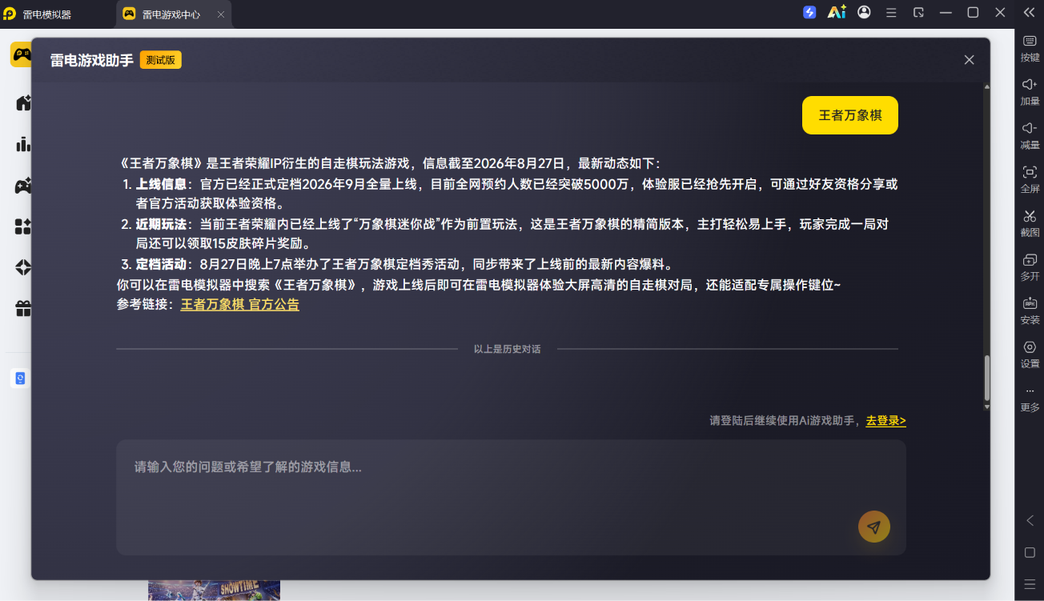Click the home icon in left navigation

tap(23, 102)
